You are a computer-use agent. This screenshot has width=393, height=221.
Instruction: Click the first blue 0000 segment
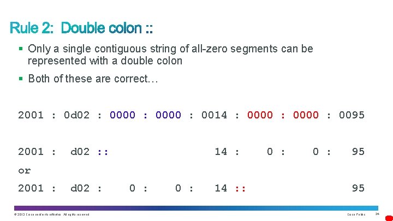[123, 115]
